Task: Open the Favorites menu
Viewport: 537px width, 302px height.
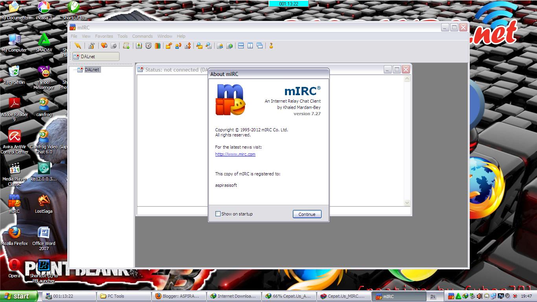Action: click(104, 36)
